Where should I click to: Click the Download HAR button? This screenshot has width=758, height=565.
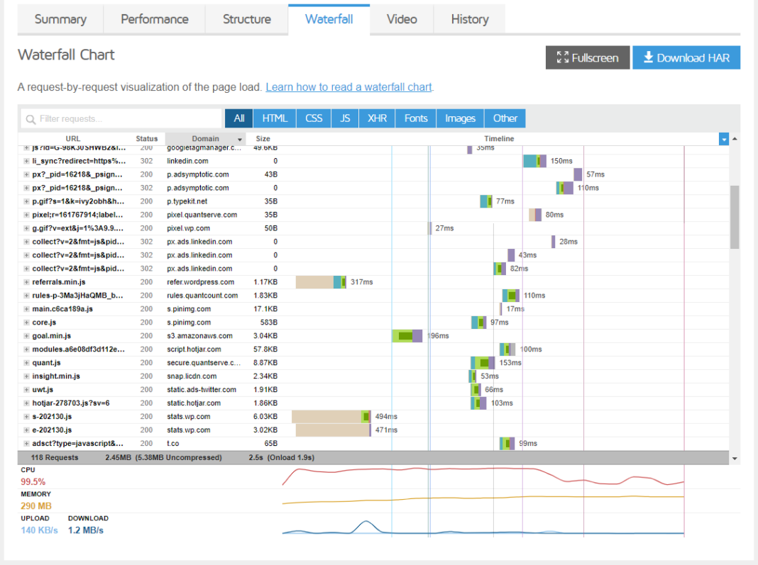(x=686, y=57)
